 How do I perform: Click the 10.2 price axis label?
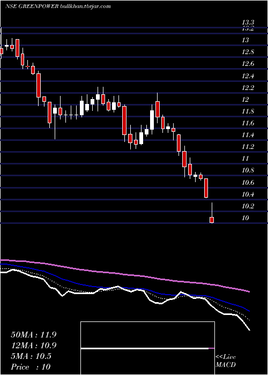[x=248, y=206]
